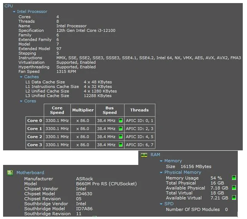Click the green indicator for Core 0 bus speed
The image size is (247, 219).
point(121,120)
